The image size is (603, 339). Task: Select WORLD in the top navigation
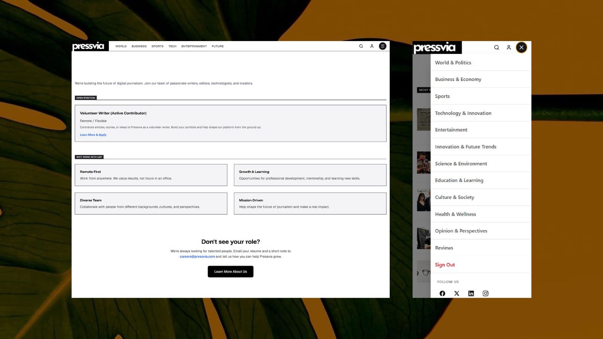[x=121, y=46]
